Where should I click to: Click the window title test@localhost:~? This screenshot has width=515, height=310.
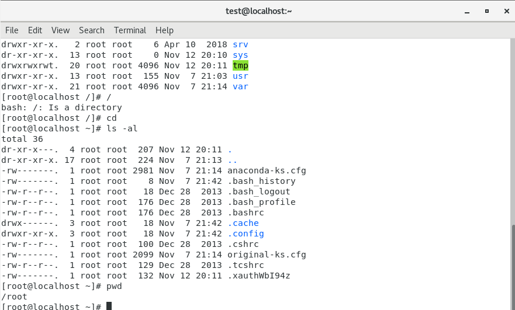click(x=258, y=11)
